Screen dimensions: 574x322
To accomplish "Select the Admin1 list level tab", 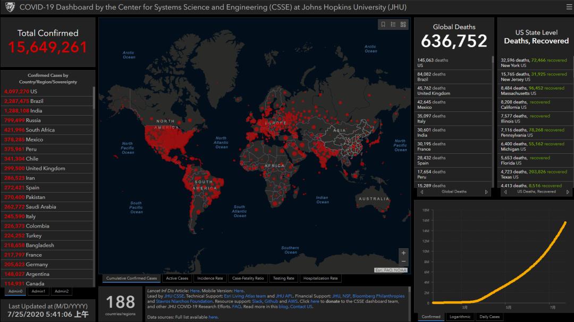I will [x=38, y=291].
